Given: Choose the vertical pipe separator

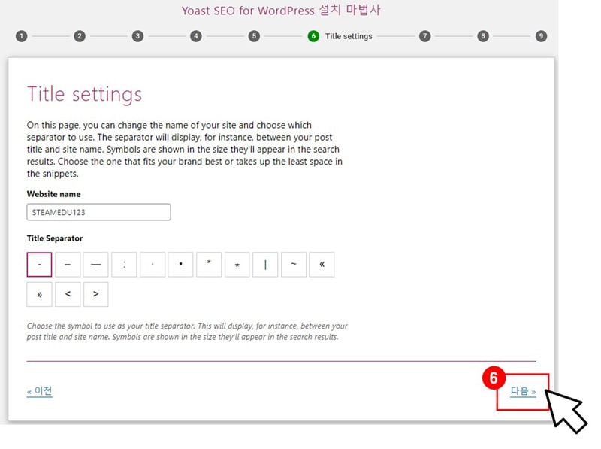Looking at the screenshot, I should coord(265,265).
